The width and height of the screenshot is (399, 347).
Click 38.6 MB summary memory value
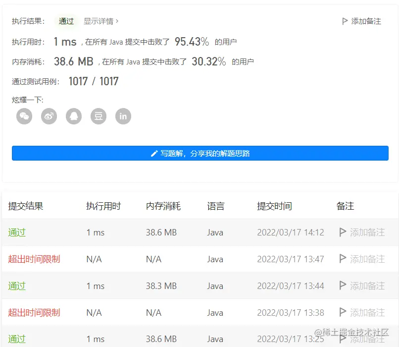74,61
